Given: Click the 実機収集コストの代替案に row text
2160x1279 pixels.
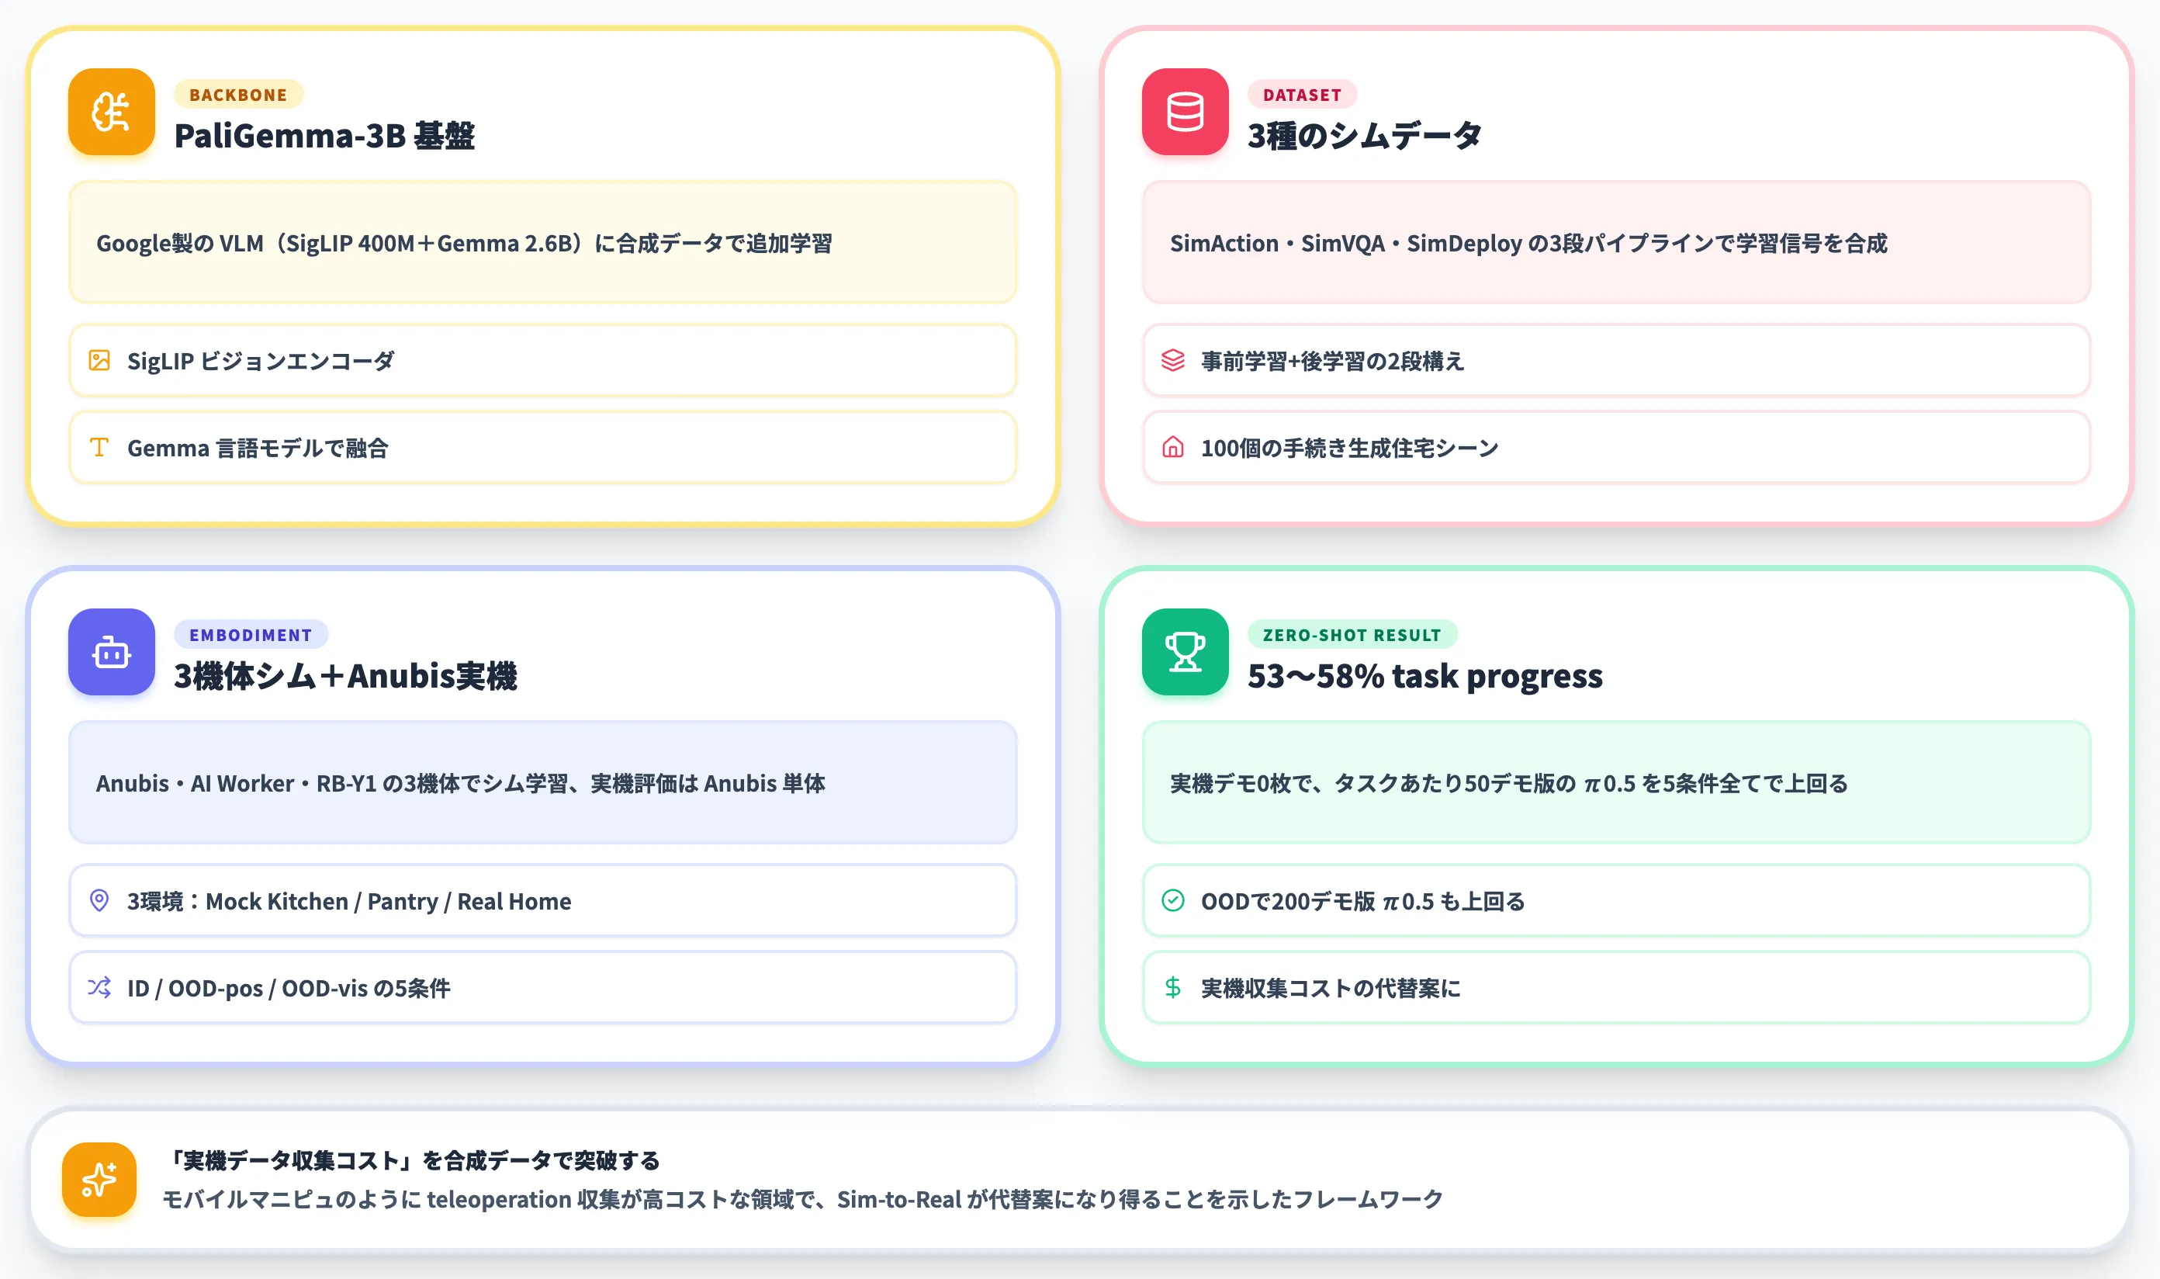Looking at the screenshot, I should tap(1331, 989).
